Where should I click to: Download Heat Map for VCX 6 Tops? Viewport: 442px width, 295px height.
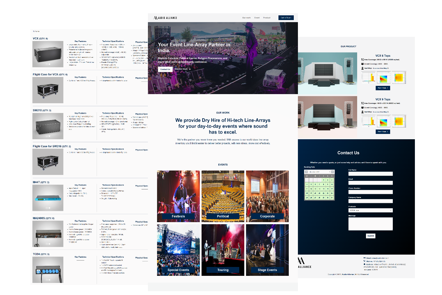tap(381, 68)
